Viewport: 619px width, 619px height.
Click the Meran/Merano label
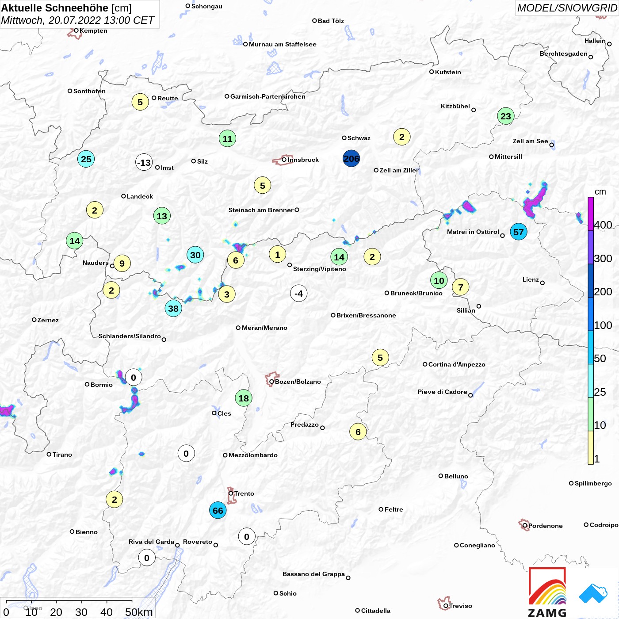[264, 328]
